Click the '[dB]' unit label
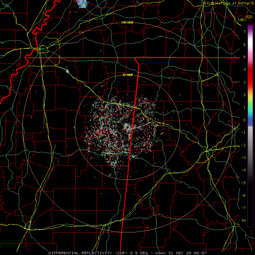 [242, 20]
